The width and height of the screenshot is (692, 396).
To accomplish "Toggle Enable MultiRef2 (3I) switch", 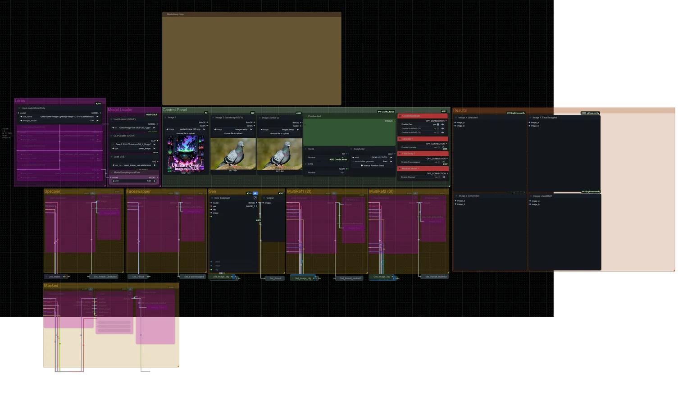I will pyautogui.click(x=438, y=132).
